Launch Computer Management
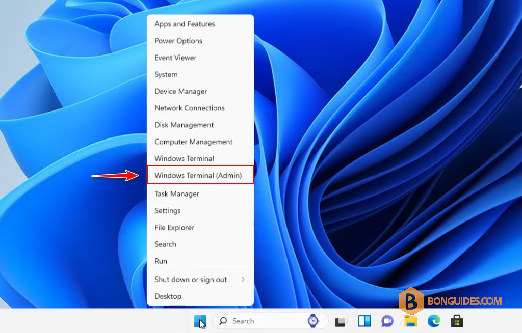Screen dimensions: 522x333 (200, 142)
